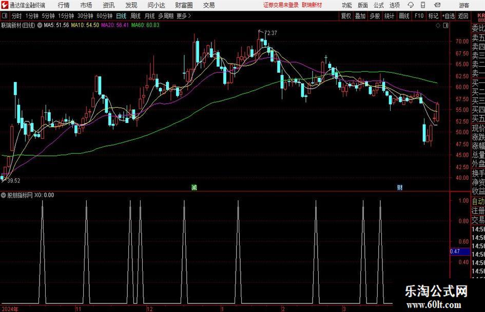Open the 问小达 menu

point(156,5)
